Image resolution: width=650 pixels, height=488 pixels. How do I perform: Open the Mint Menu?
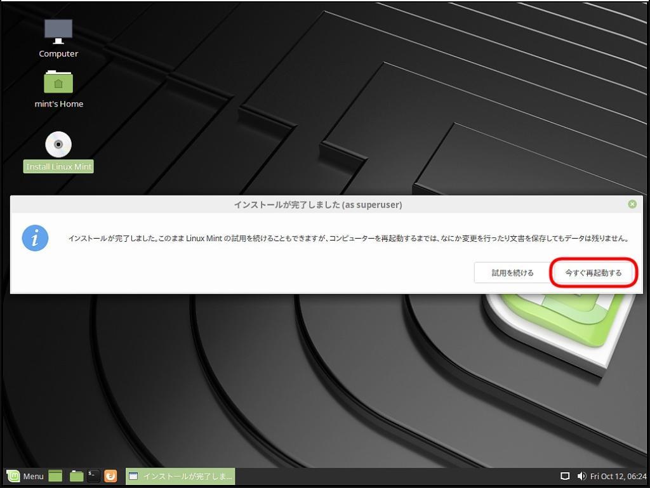pyautogui.click(x=27, y=476)
